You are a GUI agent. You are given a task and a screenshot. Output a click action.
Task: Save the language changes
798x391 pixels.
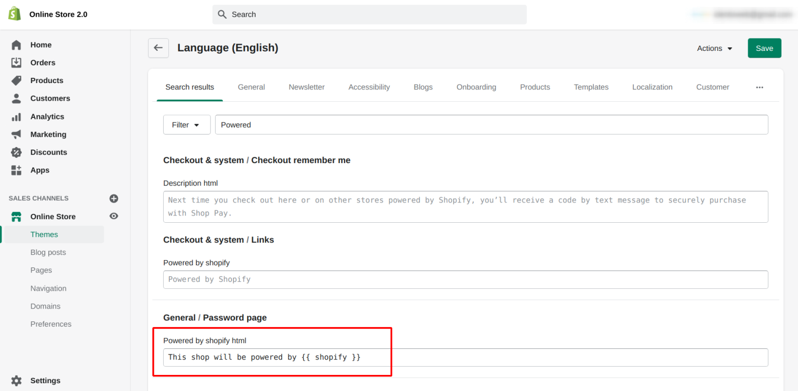click(x=764, y=48)
